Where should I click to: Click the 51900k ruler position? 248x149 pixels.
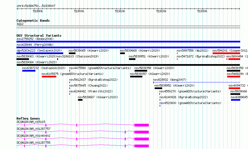pyautogui.click(x=79, y=11)
